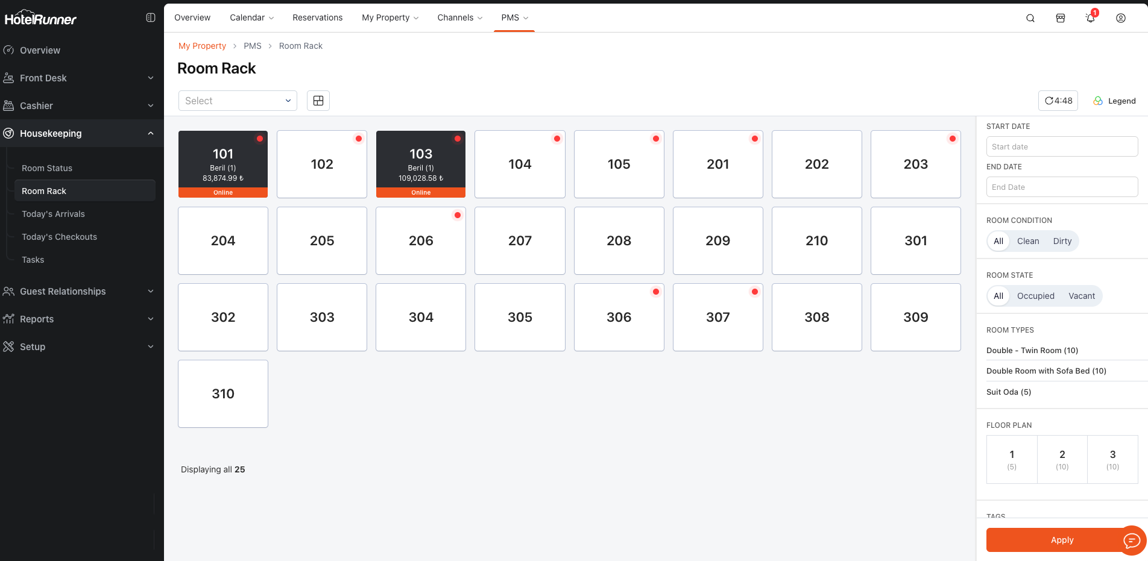Switch to grid layout view icon
This screenshot has width=1148, height=561.
(x=318, y=101)
